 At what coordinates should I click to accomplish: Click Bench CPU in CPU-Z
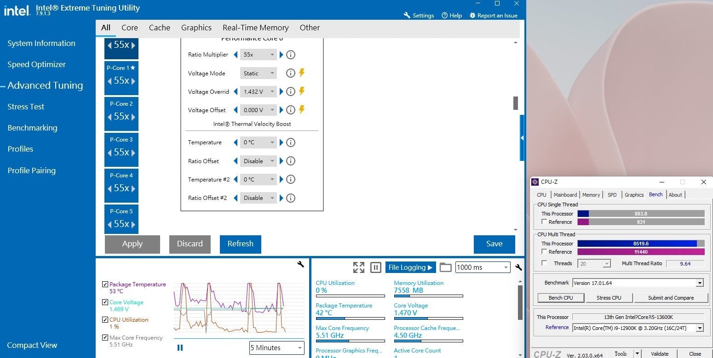pyautogui.click(x=561, y=298)
